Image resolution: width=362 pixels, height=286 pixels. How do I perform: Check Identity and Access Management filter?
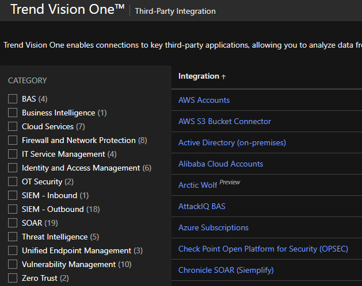[x=13, y=168]
